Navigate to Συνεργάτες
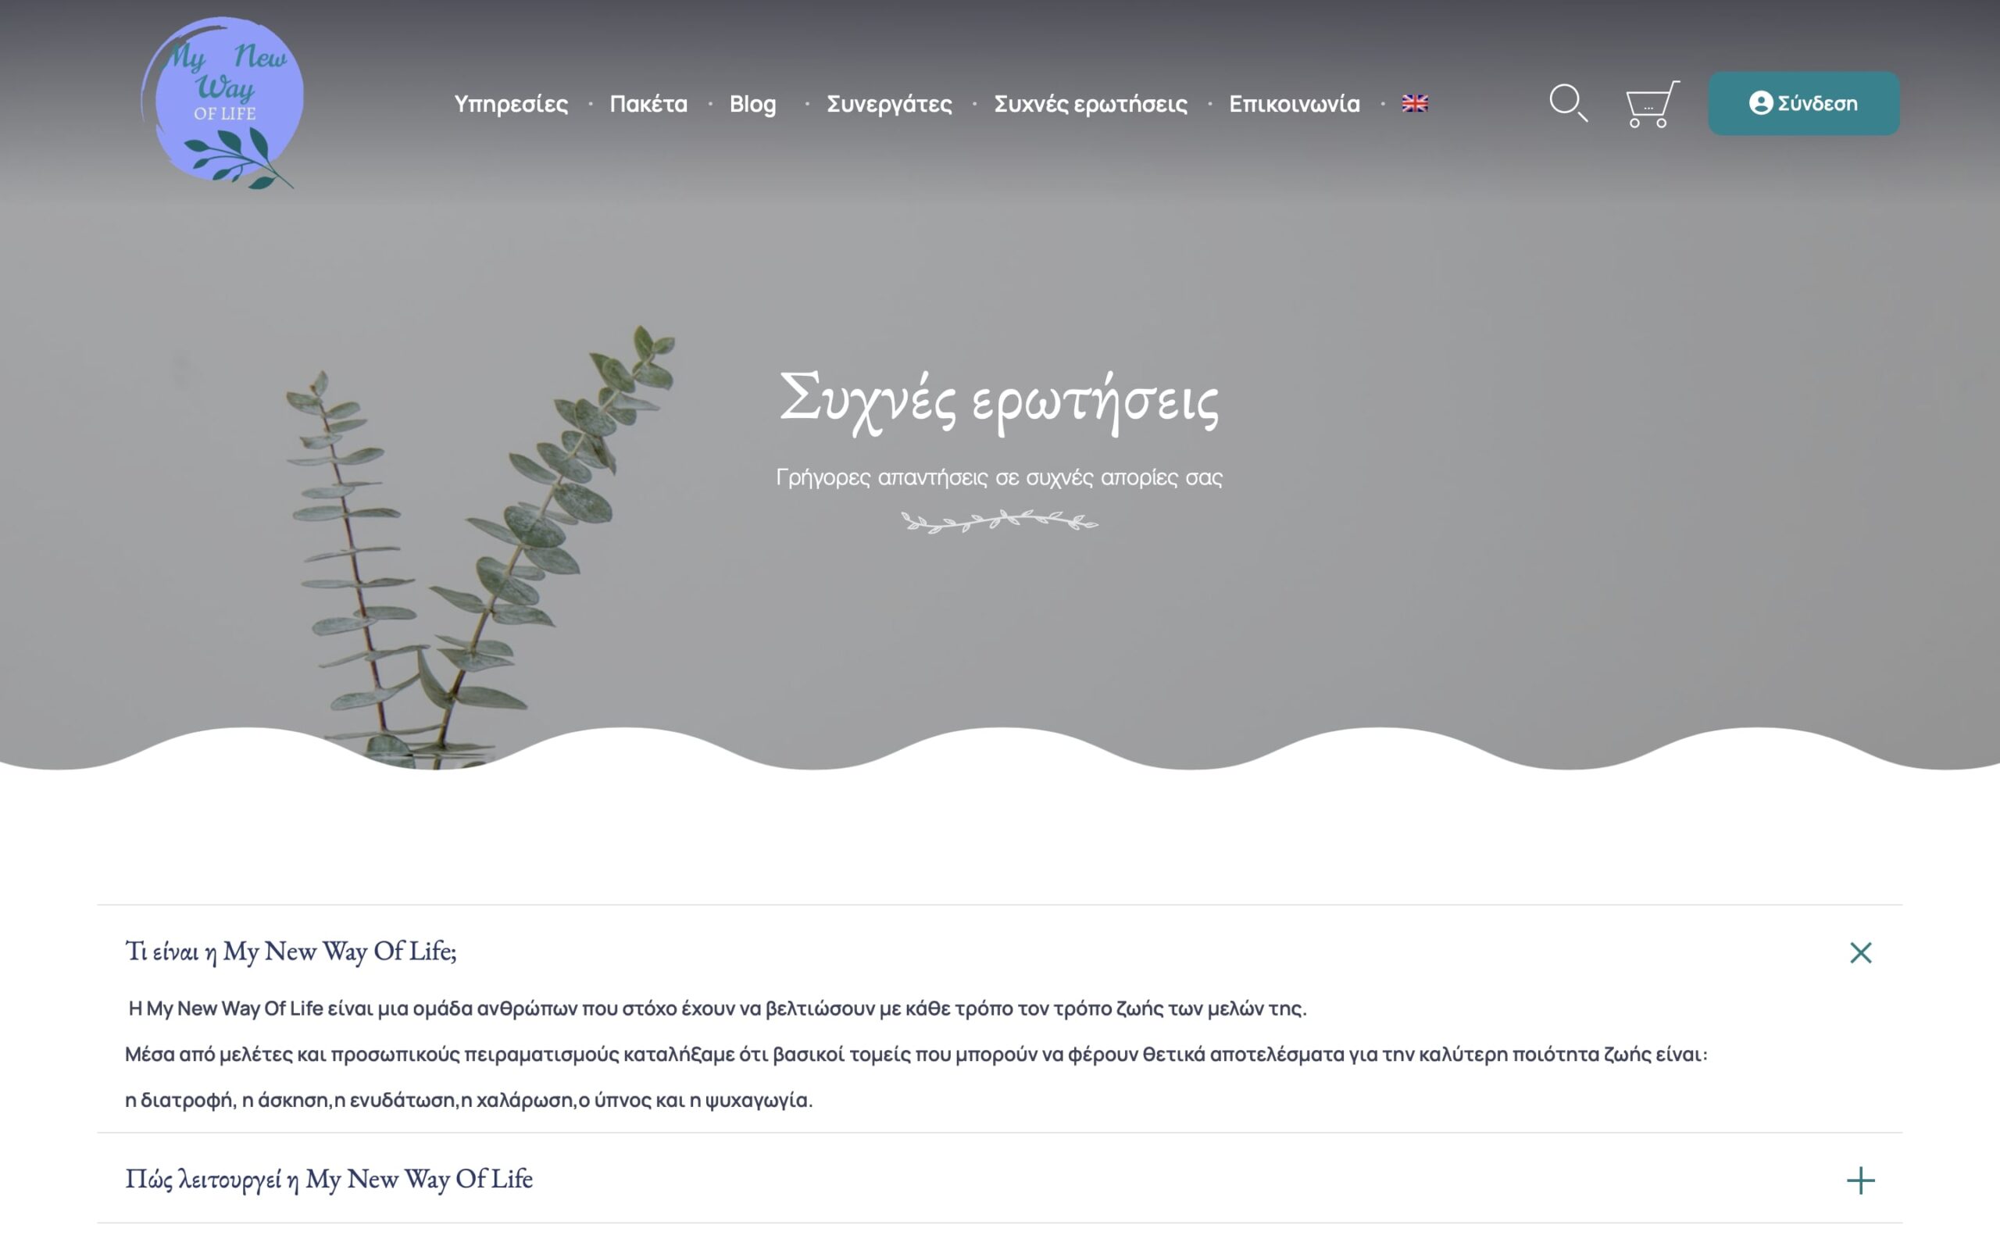 pyautogui.click(x=889, y=104)
